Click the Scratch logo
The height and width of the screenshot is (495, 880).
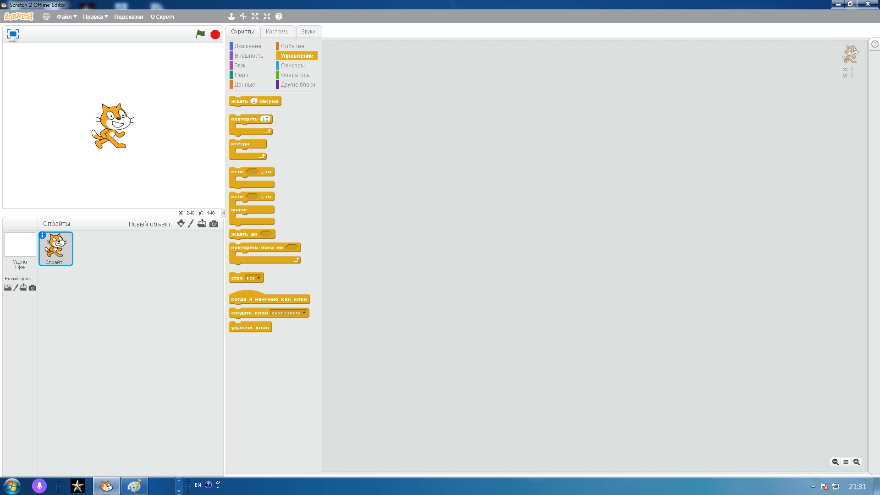[19, 16]
